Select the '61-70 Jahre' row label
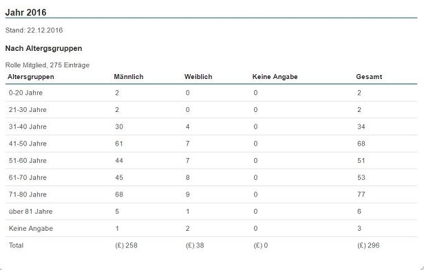Viewport: 424px width, 270px height. [x=28, y=178]
